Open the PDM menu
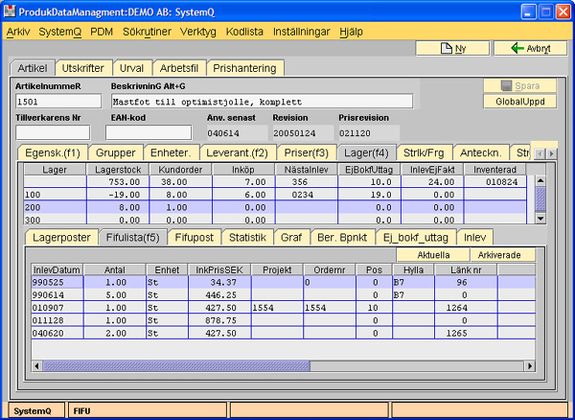Viewport: 575px width, 420px height. coord(102,32)
